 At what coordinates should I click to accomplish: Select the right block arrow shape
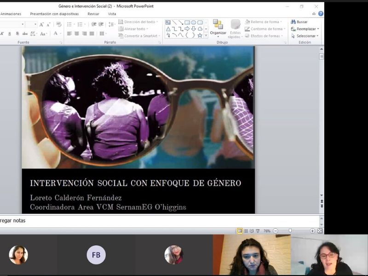tap(187, 29)
